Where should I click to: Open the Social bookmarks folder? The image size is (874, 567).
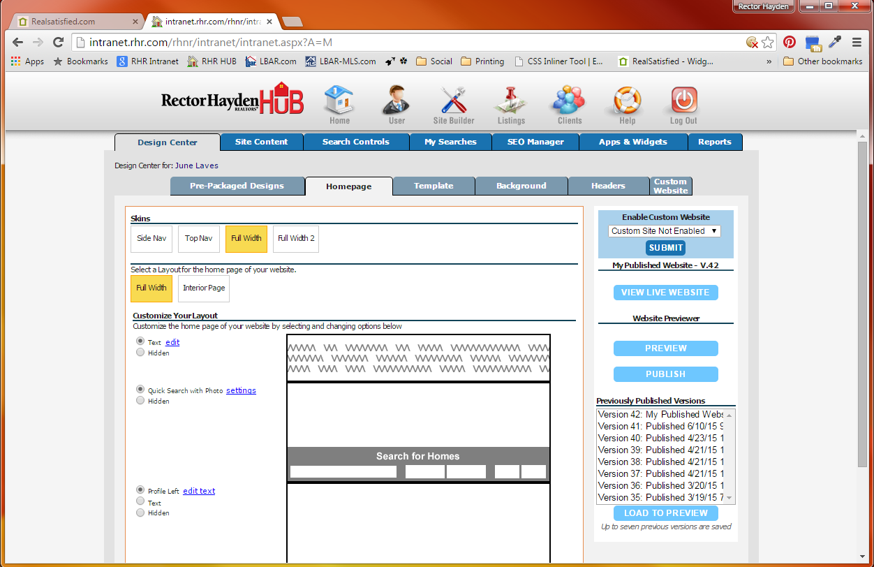click(x=434, y=61)
